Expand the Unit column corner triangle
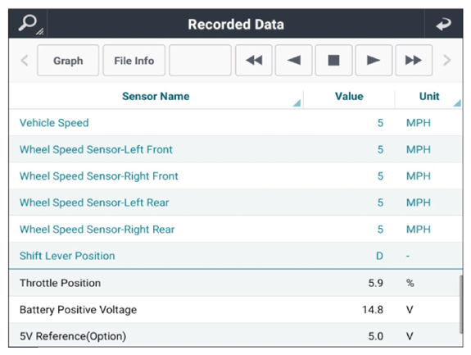The image size is (471, 355). (457, 102)
